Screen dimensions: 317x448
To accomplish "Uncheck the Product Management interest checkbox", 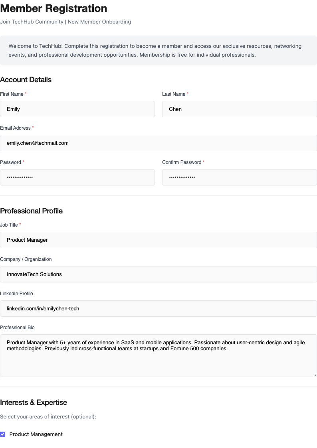I will coord(3,434).
